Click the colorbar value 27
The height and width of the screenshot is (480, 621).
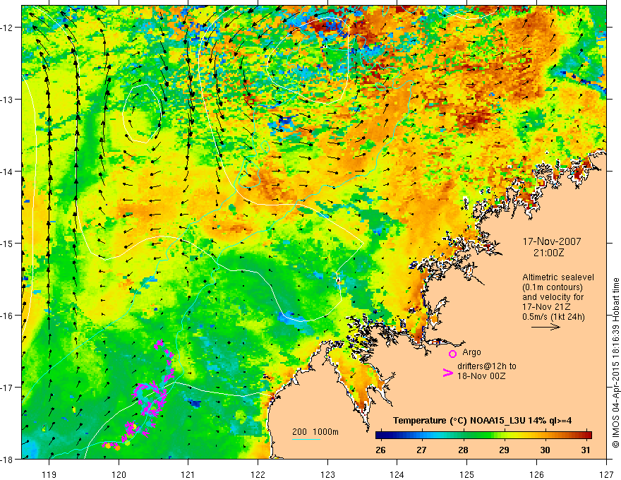click(421, 450)
